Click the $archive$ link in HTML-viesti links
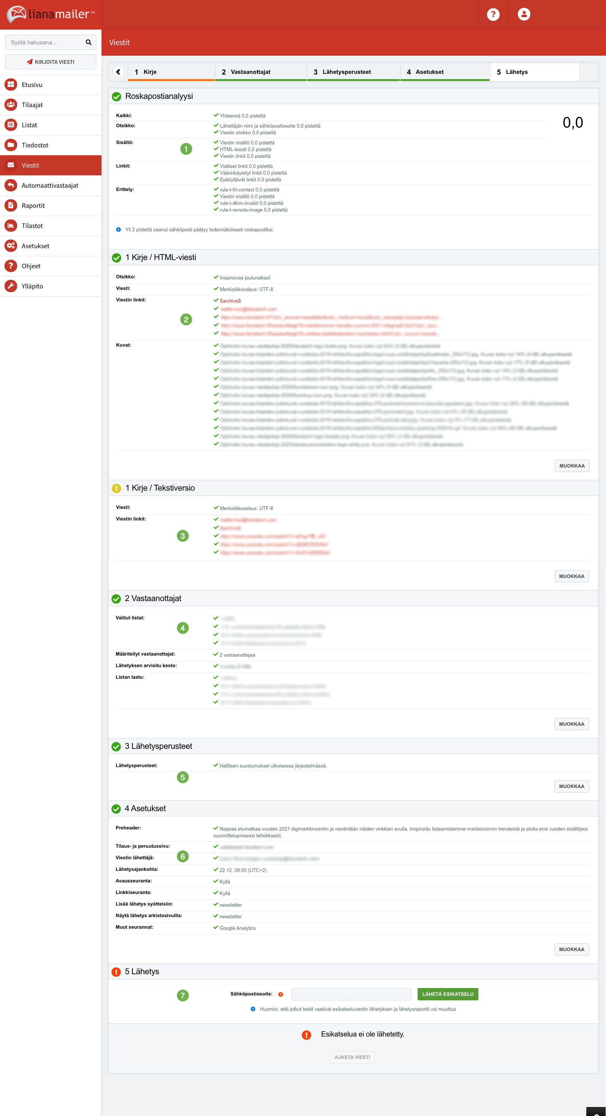 point(230,301)
